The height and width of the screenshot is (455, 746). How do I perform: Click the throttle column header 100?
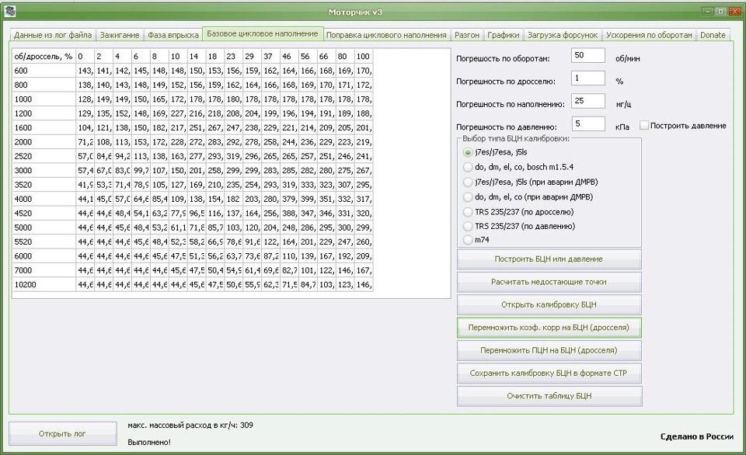coord(364,57)
